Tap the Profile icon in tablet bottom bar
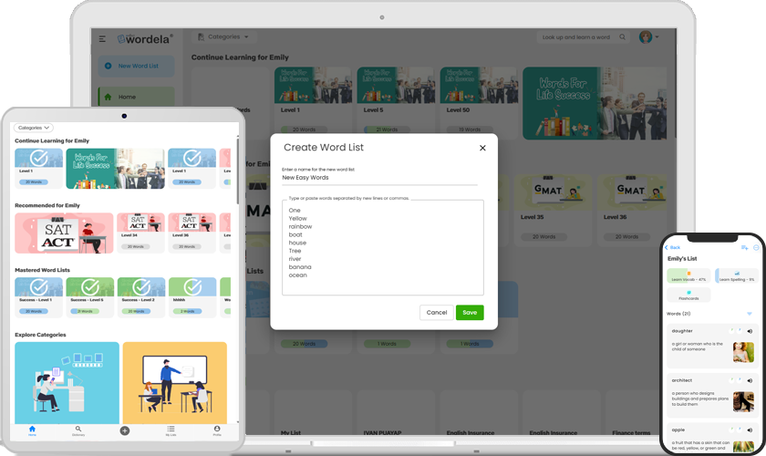 click(217, 429)
